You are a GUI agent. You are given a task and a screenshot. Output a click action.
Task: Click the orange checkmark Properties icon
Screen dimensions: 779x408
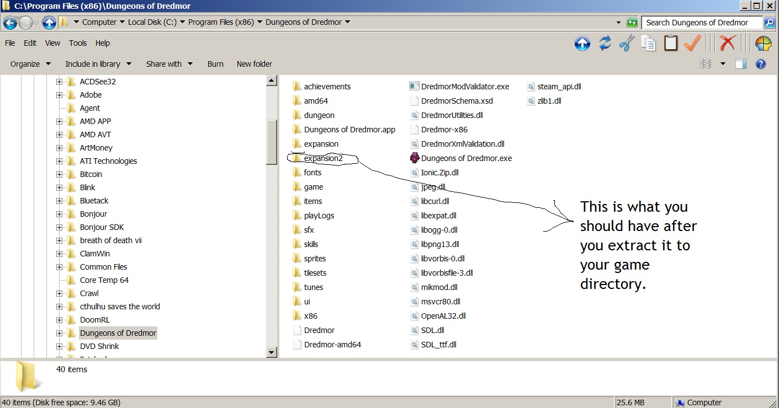692,44
